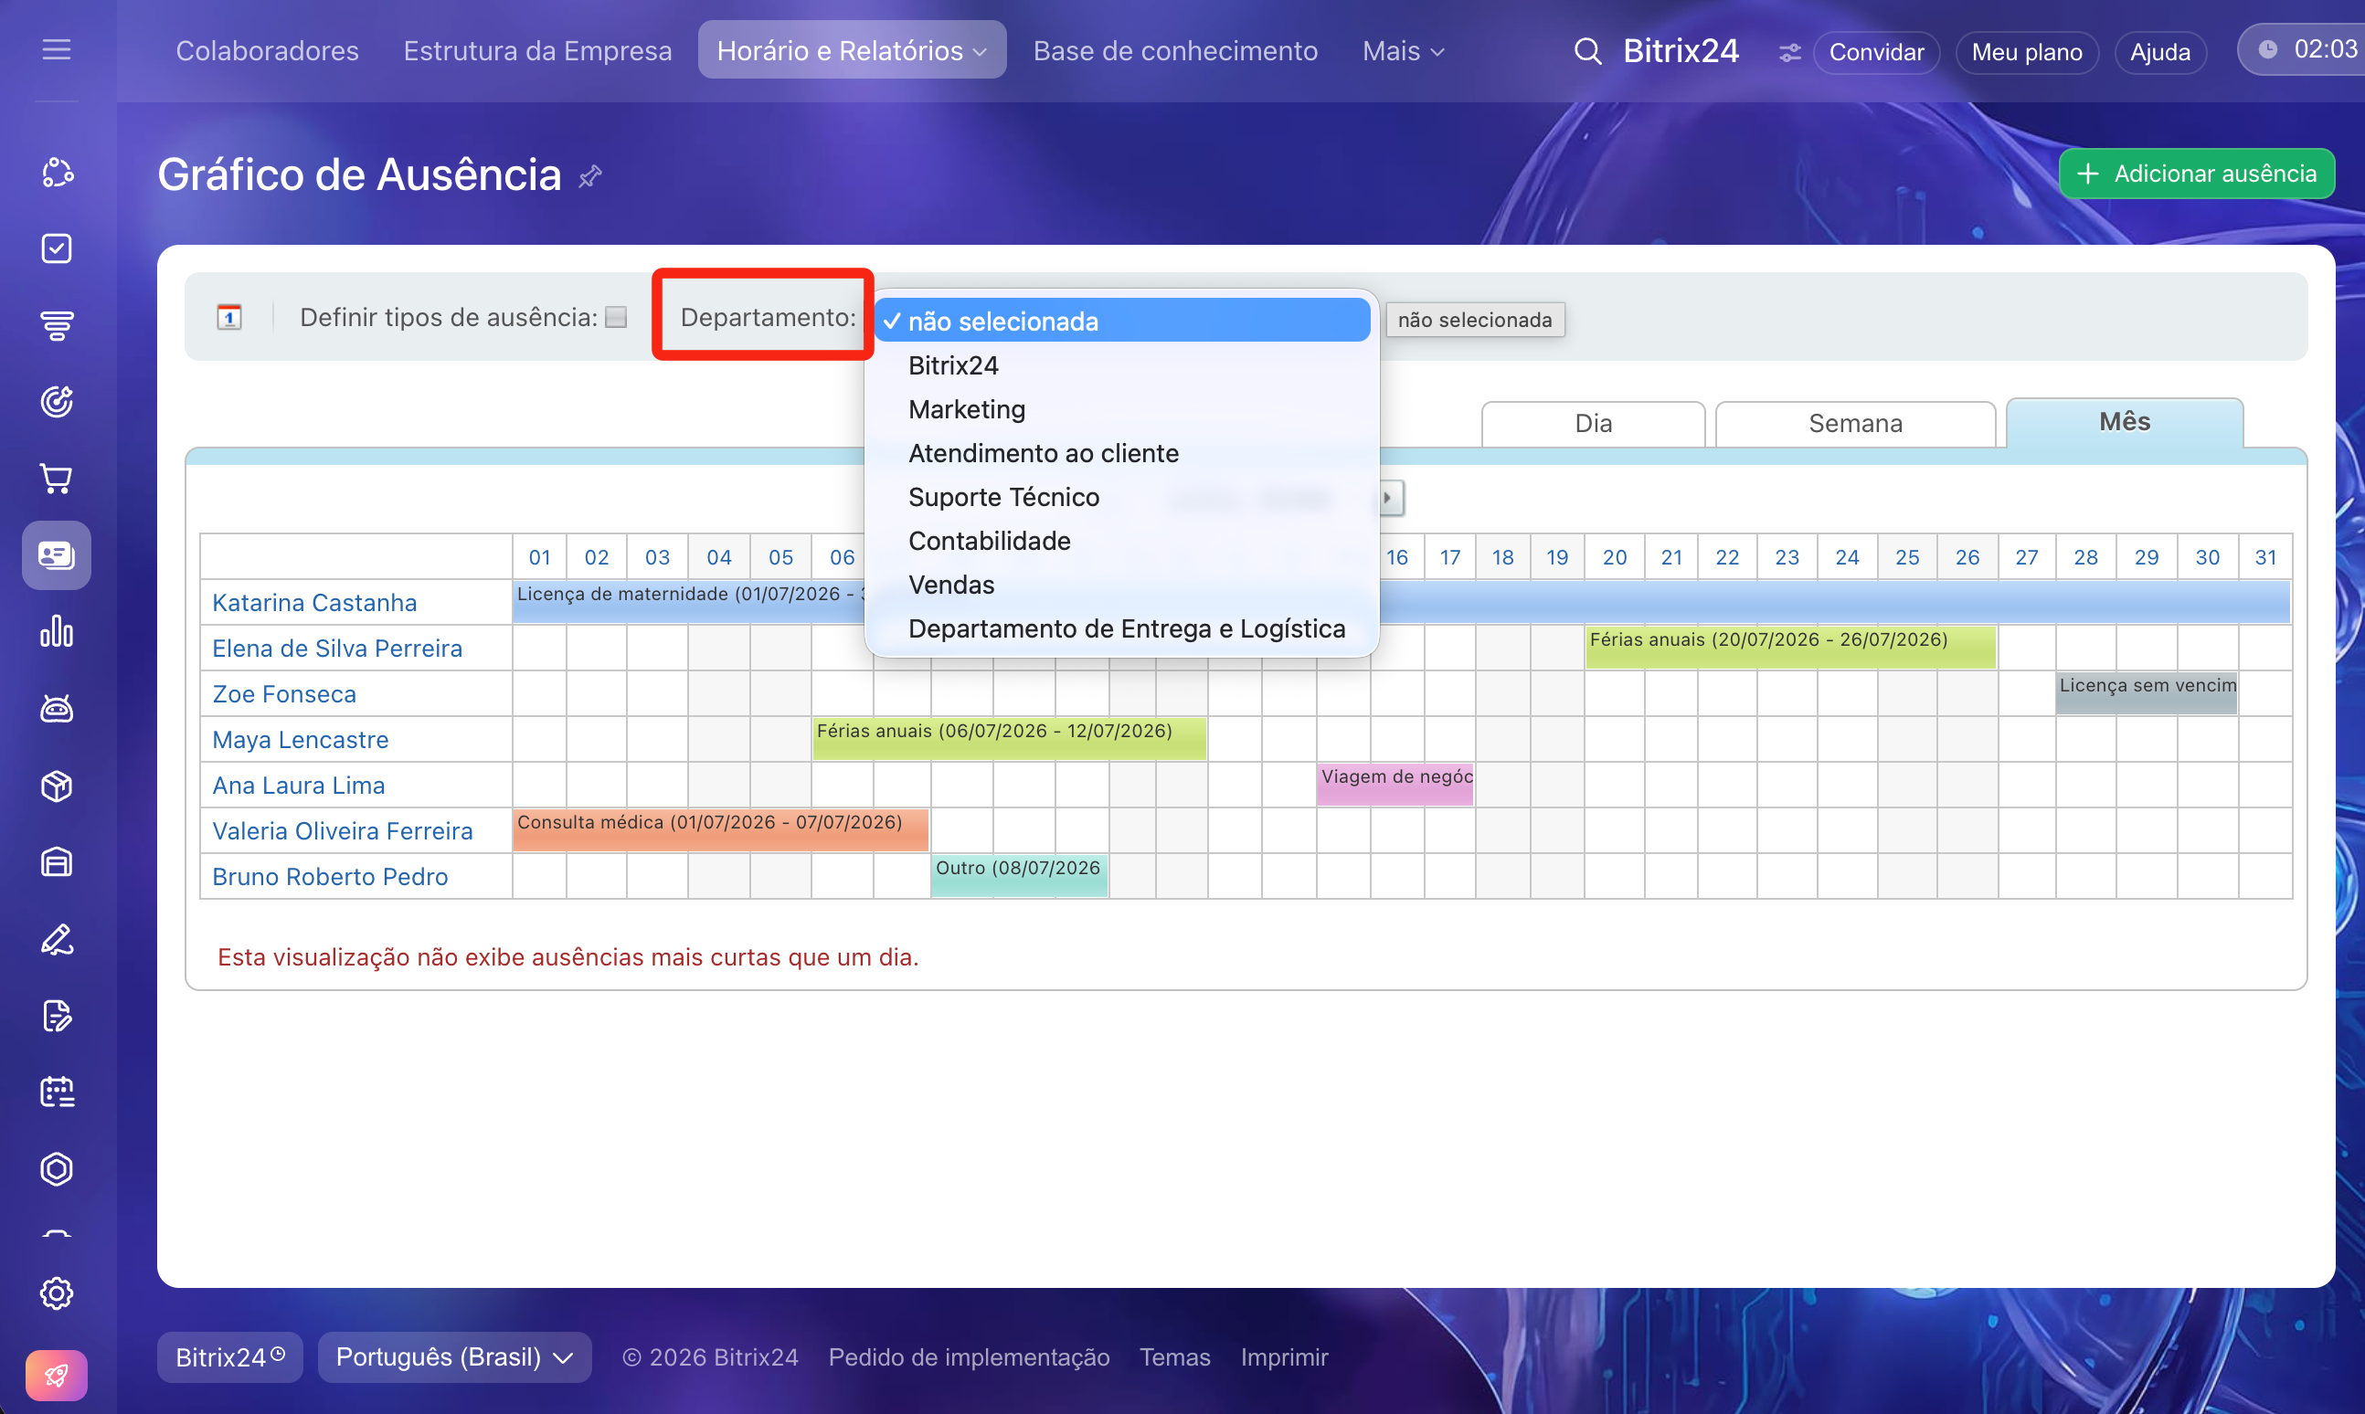The height and width of the screenshot is (1414, 2365).
Task: Open the shopping cart icon in the sidebar
Action: [x=58, y=479]
